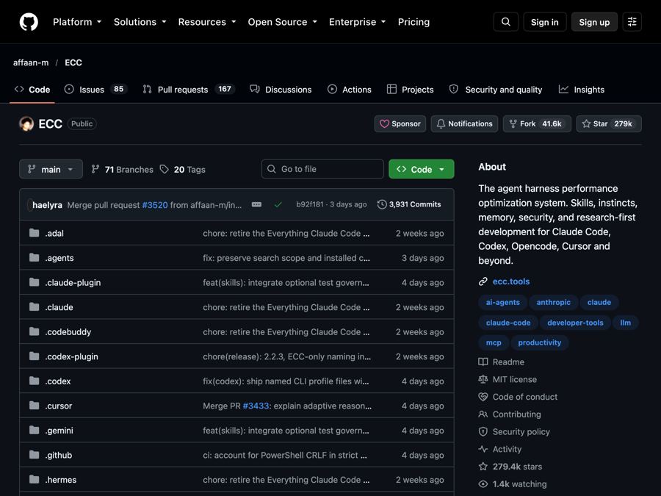Screen dimensions: 661x496
Task: Click the ellipsis commit message expander
Action: tap(256, 204)
